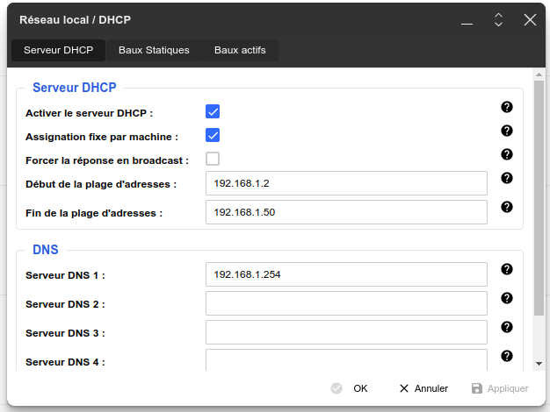Viewport: 550px width, 412px height.
Task: Cancel changes with Annuler
Action: (423, 388)
